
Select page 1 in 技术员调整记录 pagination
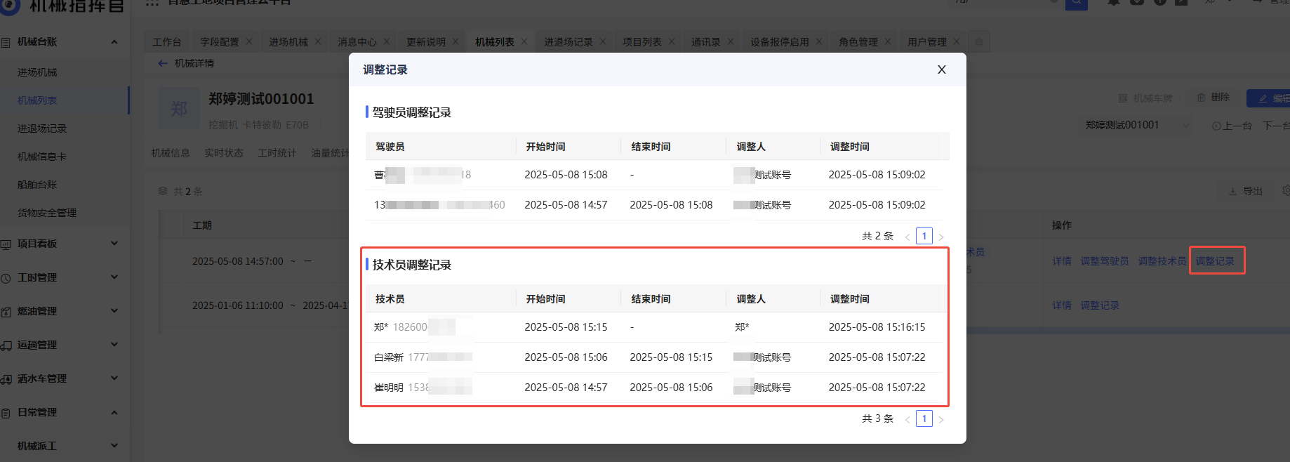pos(924,418)
